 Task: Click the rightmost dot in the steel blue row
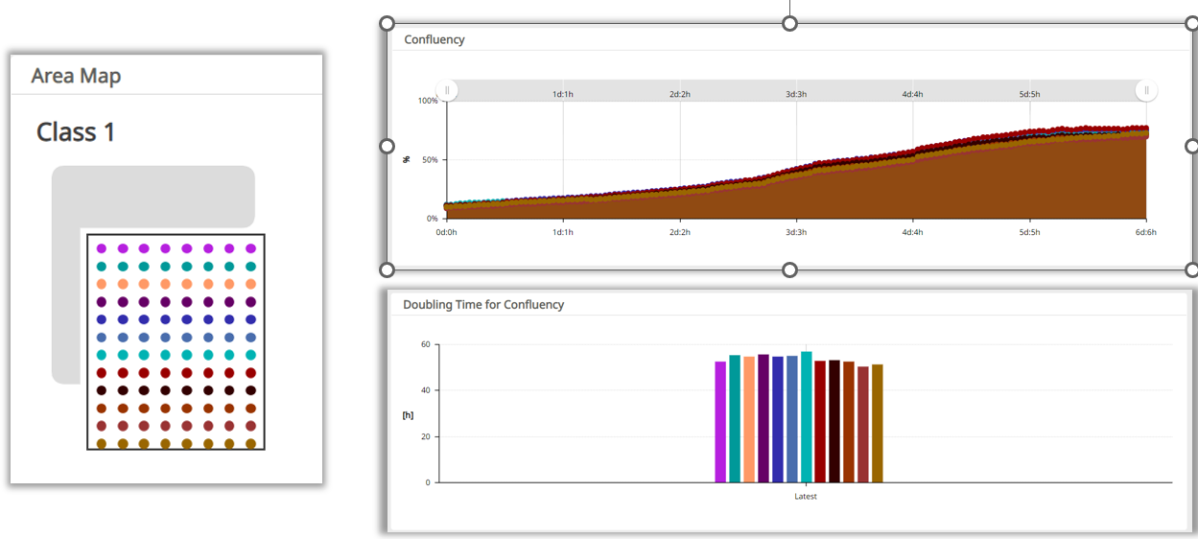251,338
